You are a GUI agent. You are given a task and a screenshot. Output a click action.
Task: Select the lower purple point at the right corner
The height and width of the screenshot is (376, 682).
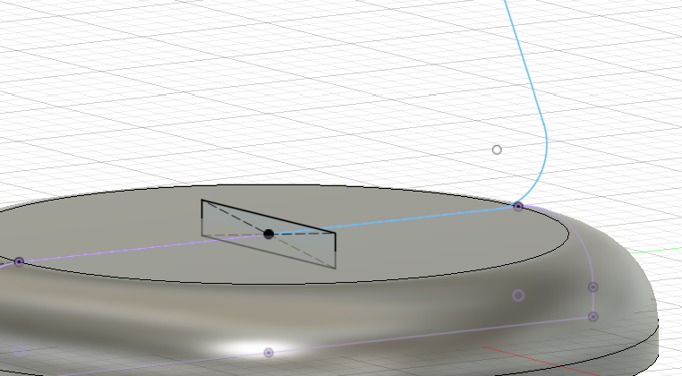pos(593,317)
